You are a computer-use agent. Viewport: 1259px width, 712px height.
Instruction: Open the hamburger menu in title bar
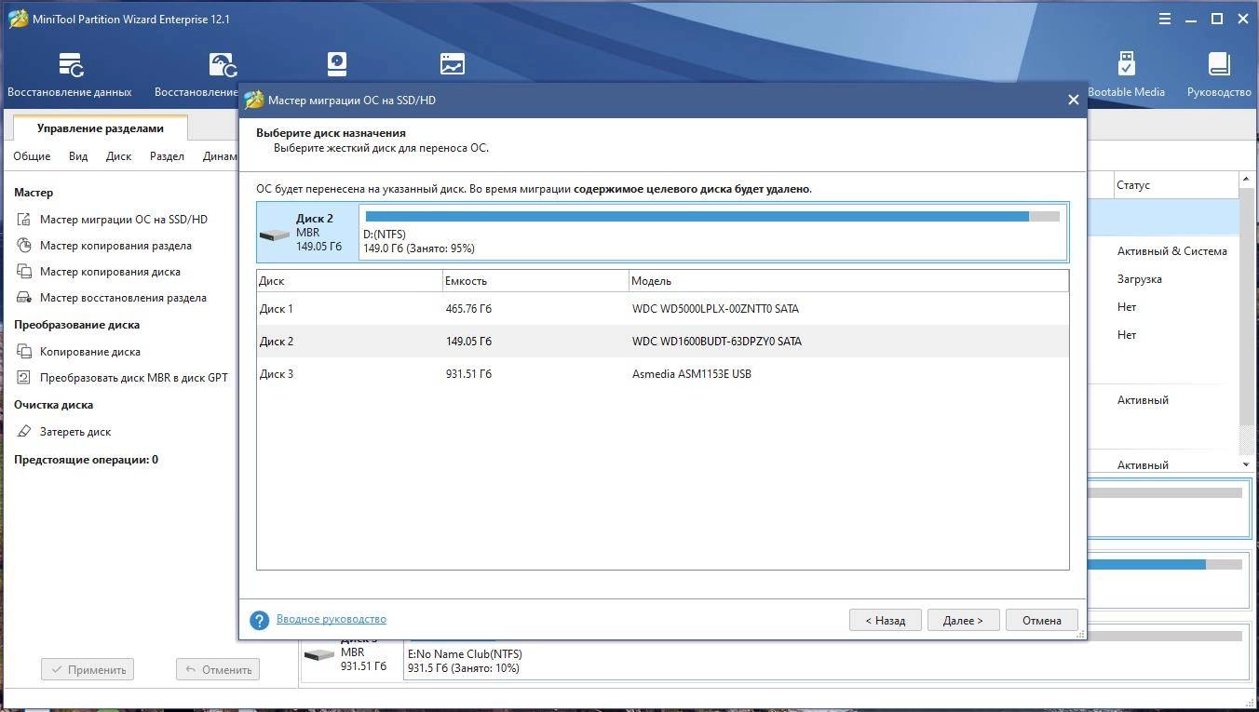pyautogui.click(x=1165, y=19)
